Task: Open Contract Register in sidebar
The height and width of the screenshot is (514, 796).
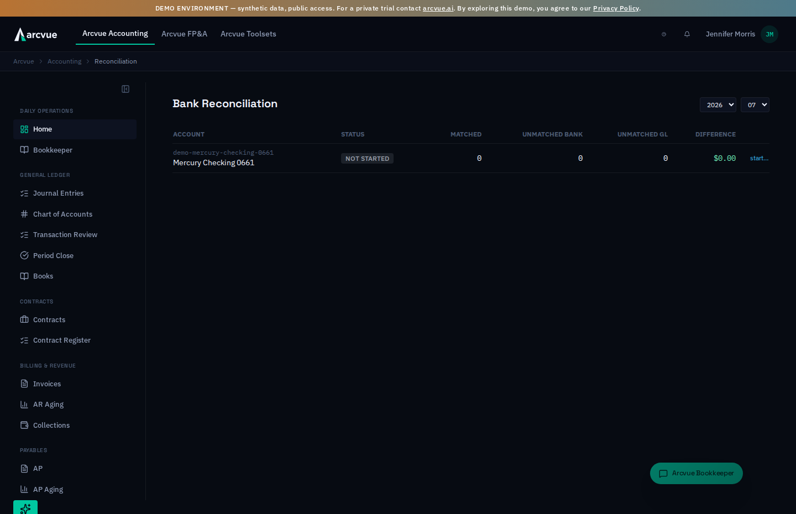Action: 75,340
